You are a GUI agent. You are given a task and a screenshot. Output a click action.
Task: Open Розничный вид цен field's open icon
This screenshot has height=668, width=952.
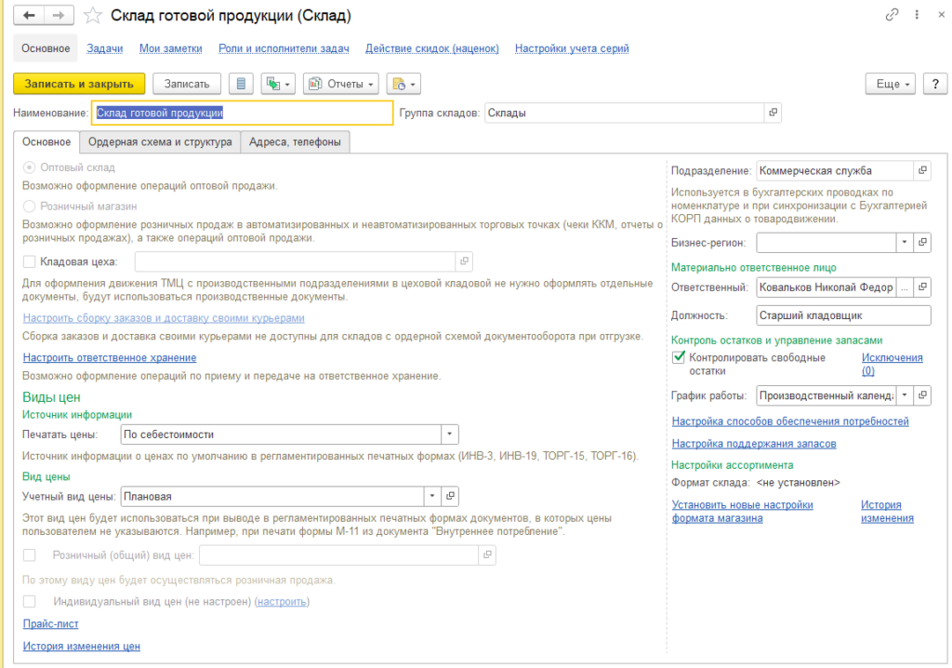[x=487, y=554]
